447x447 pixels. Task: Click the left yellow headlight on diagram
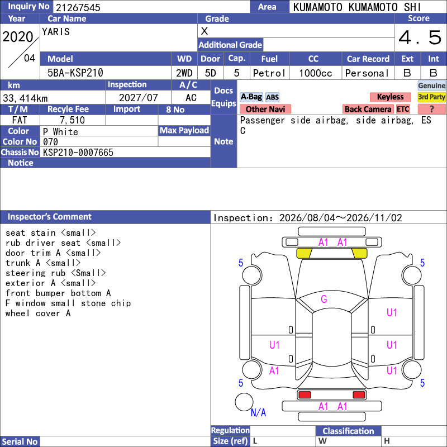click(304, 253)
